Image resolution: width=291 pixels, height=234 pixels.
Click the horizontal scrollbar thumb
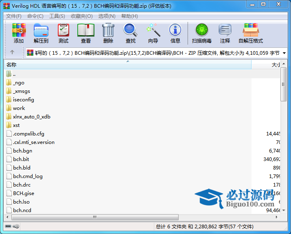tap(95, 217)
